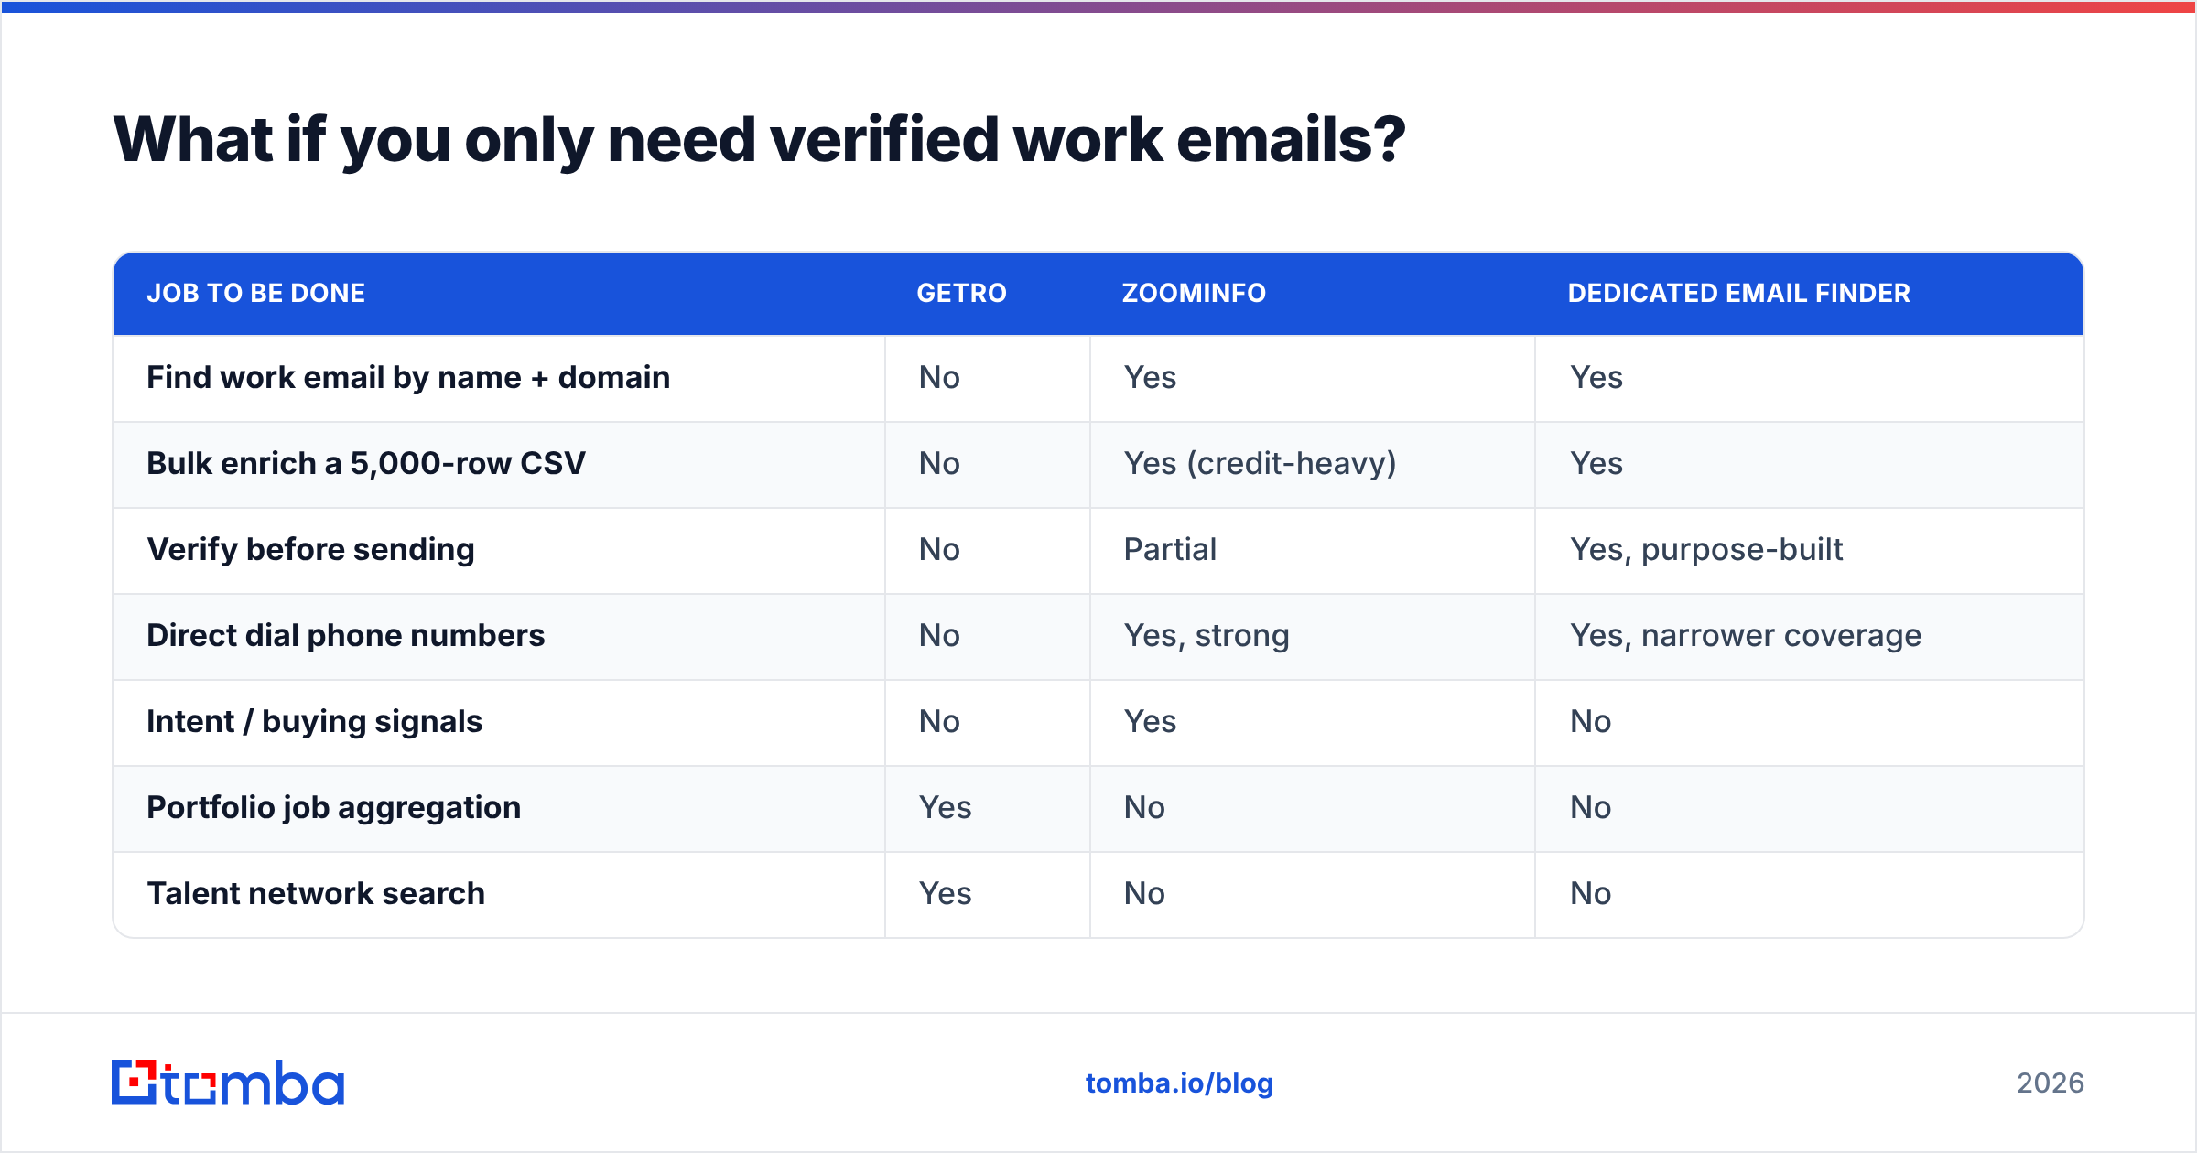The width and height of the screenshot is (2197, 1153).
Task: Click Getro 'Yes' in Portfolio job aggregation row
Action: 945,807
